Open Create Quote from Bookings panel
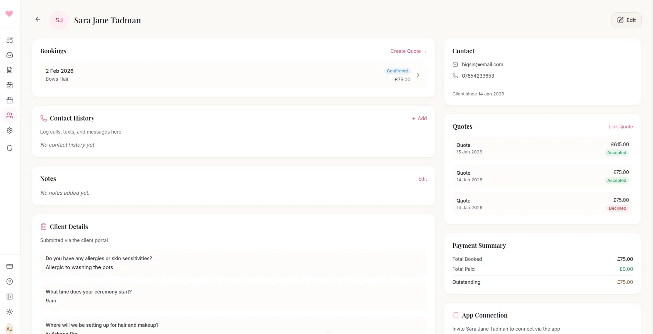 [408, 51]
